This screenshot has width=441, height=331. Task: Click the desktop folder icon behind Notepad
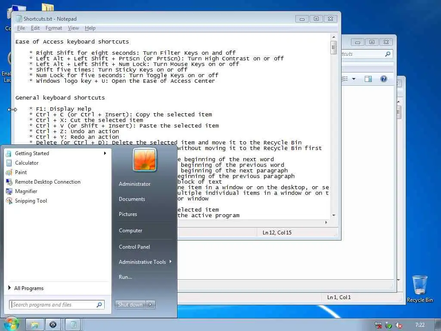(x=48, y=7)
